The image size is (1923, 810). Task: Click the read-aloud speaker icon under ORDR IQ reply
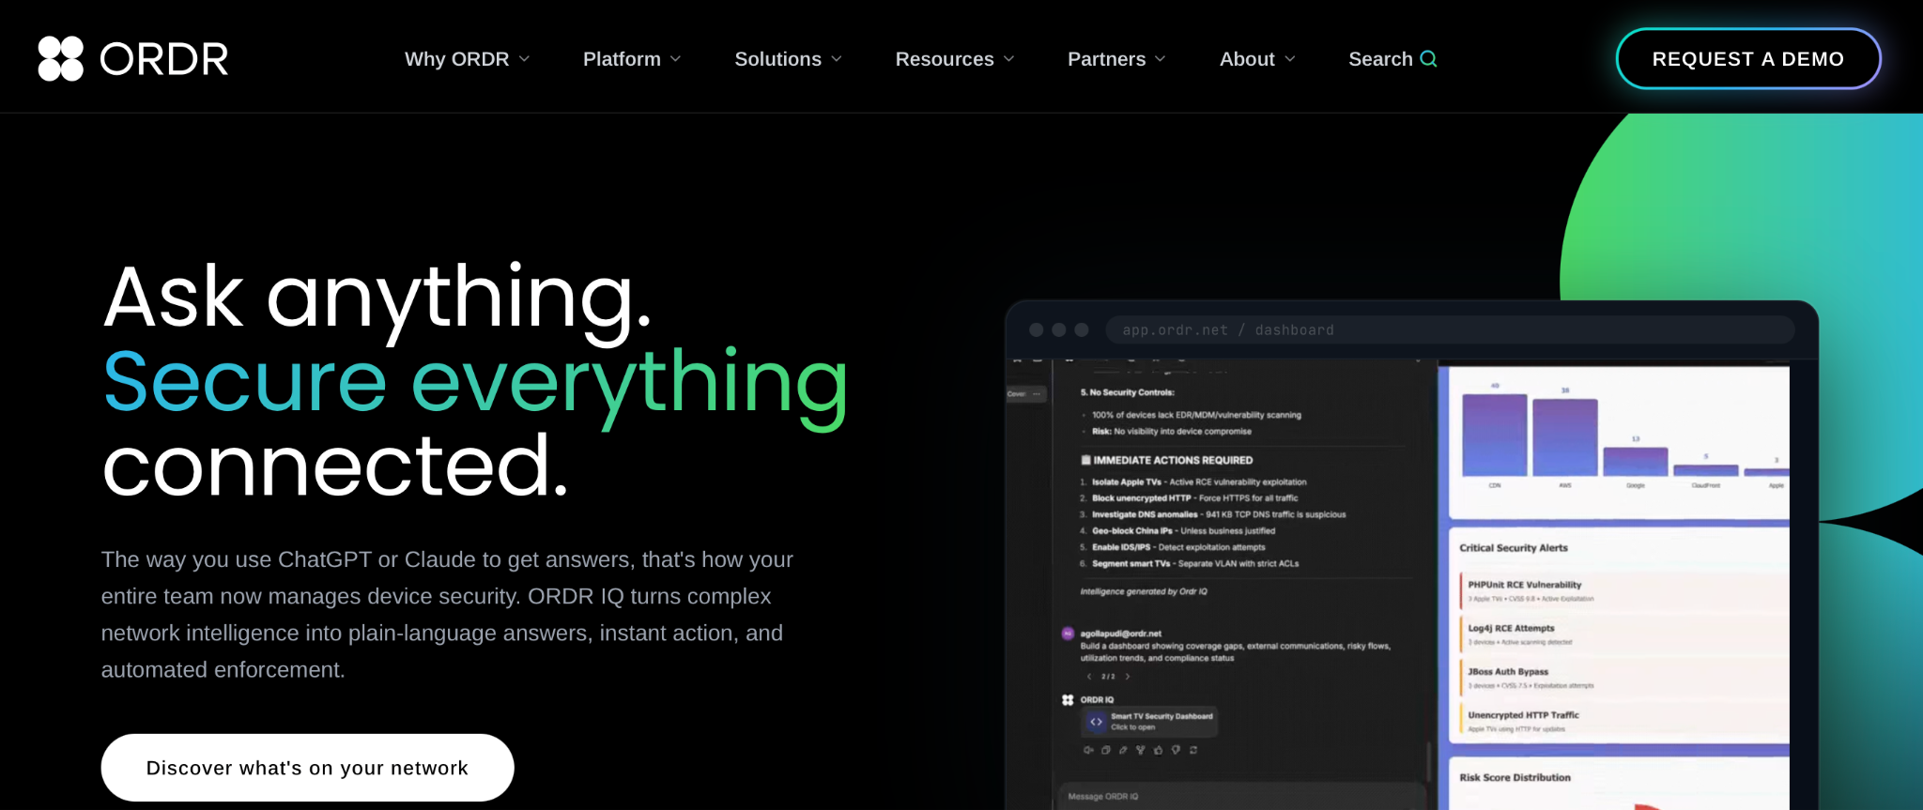[x=1088, y=750]
